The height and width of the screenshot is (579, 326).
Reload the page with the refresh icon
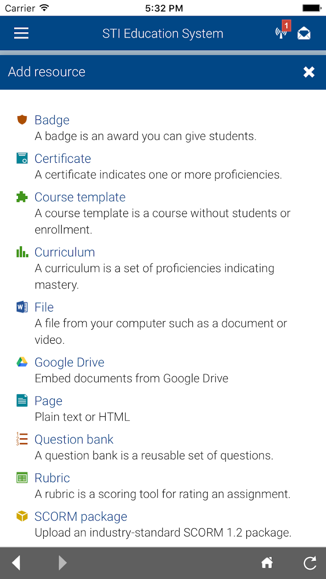[309, 563]
